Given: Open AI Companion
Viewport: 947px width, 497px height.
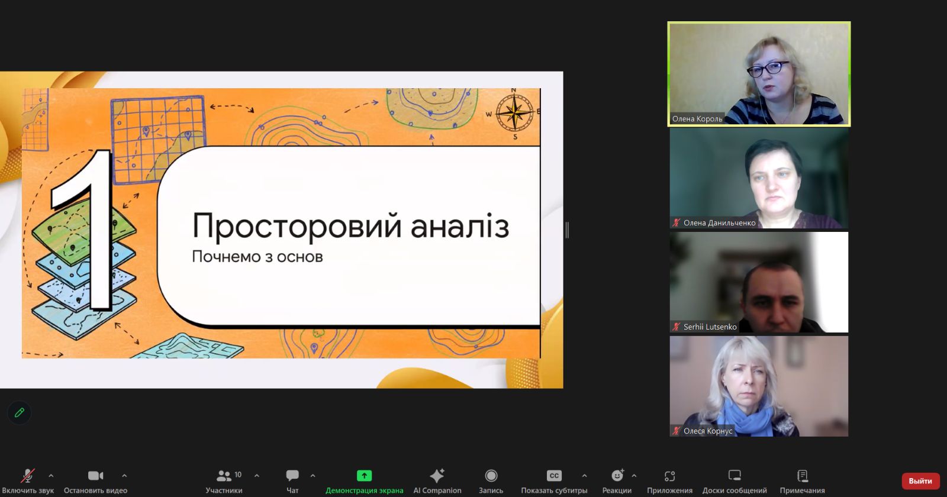Looking at the screenshot, I should pyautogui.click(x=437, y=476).
